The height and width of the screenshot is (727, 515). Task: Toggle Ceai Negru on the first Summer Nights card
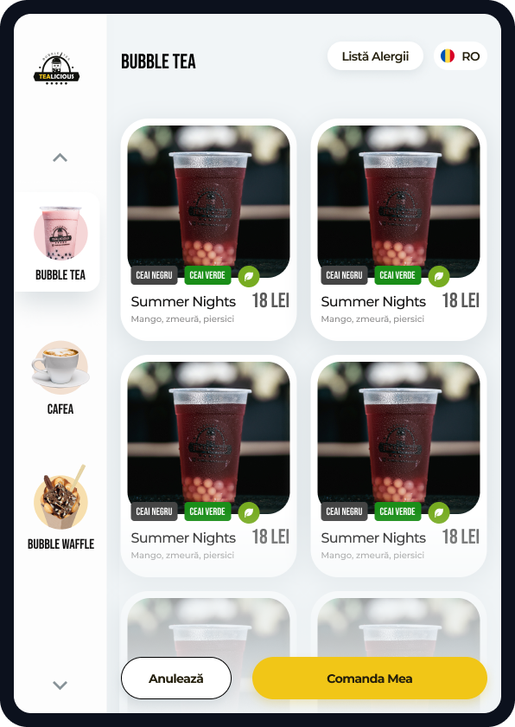click(154, 275)
